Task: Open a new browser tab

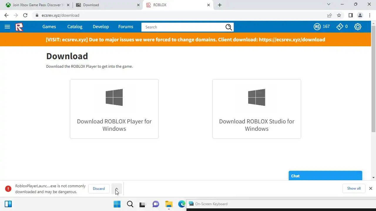Action: click(220, 5)
